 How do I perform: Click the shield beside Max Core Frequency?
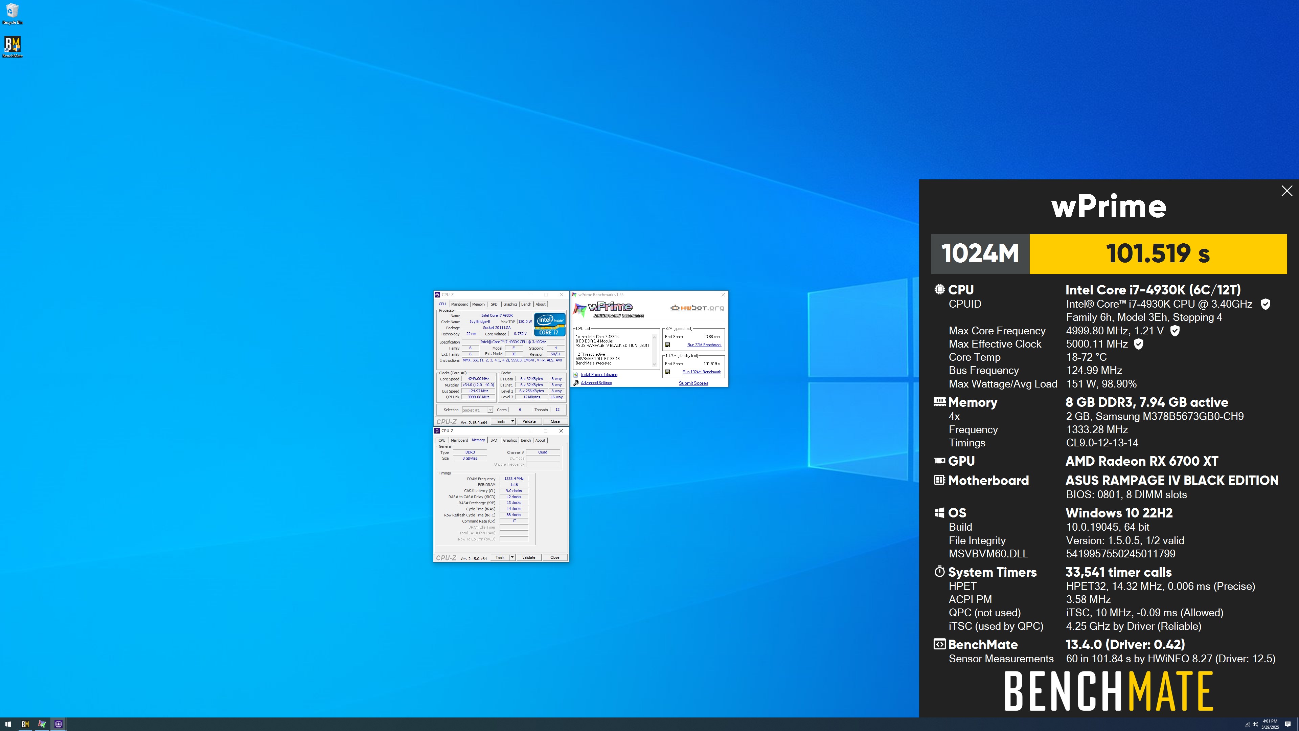coord(1175,330)
